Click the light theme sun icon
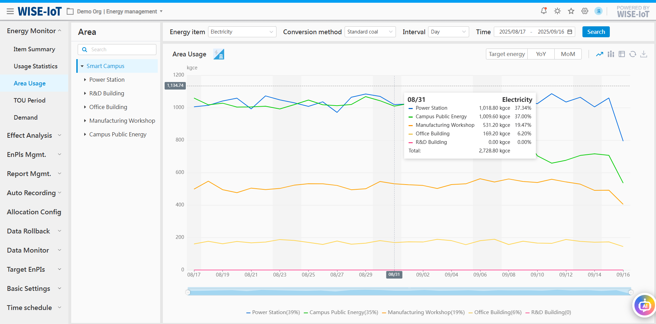Viewport: 656px width, 324px height. click(557, 11)
